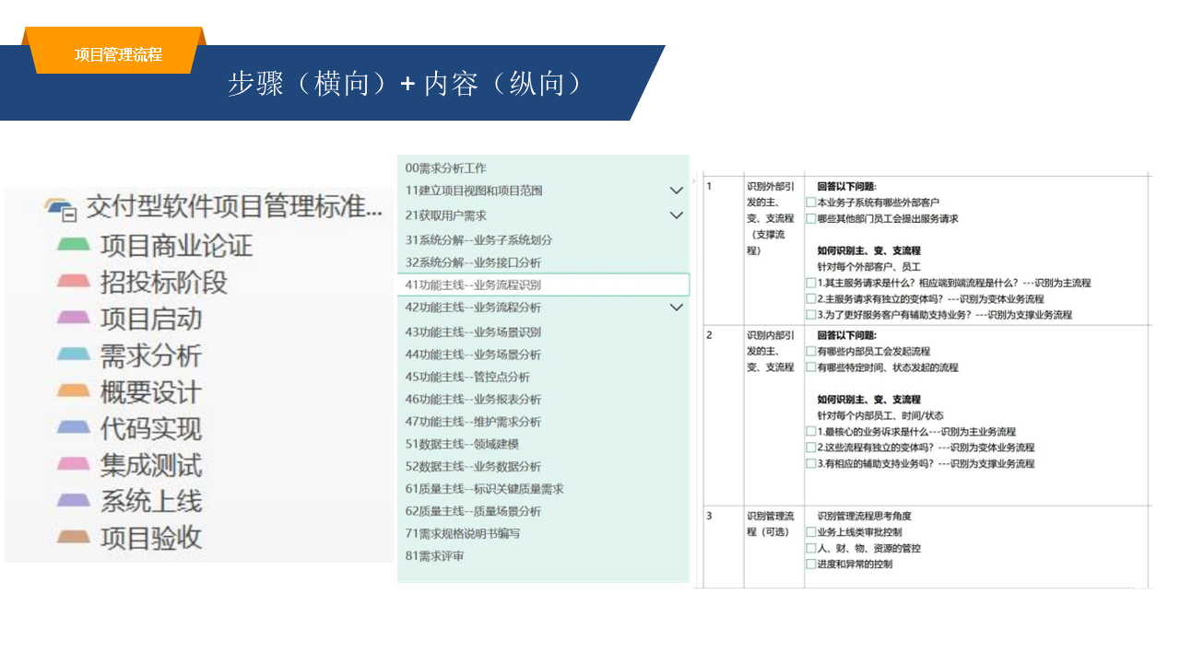This screenshot has width=1180, height=663.
Task: Expand the 21获取用户需求 section chevron
Action: 676,215
